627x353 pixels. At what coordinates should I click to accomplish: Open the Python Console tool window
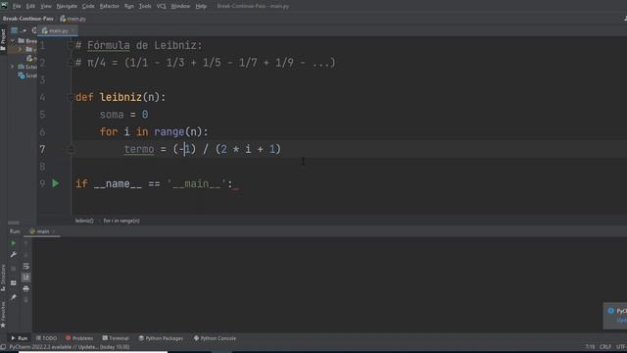click(x=215, y=338)
